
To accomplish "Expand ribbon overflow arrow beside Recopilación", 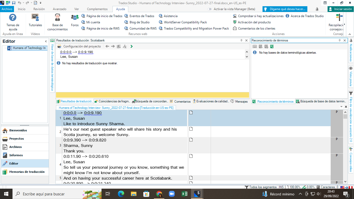I will point(344,25).
